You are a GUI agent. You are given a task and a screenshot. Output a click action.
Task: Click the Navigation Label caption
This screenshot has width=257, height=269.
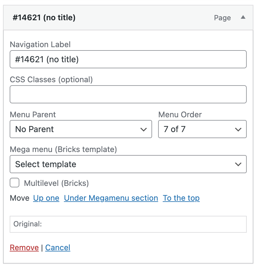(x=40, y=44)
